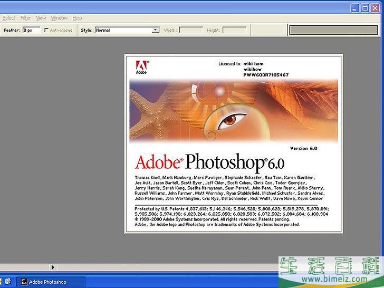Click the Photoshop 6.0 splash artwork
Image resolution: width=384 pixels, height=288 pixels.
[234, 111]
